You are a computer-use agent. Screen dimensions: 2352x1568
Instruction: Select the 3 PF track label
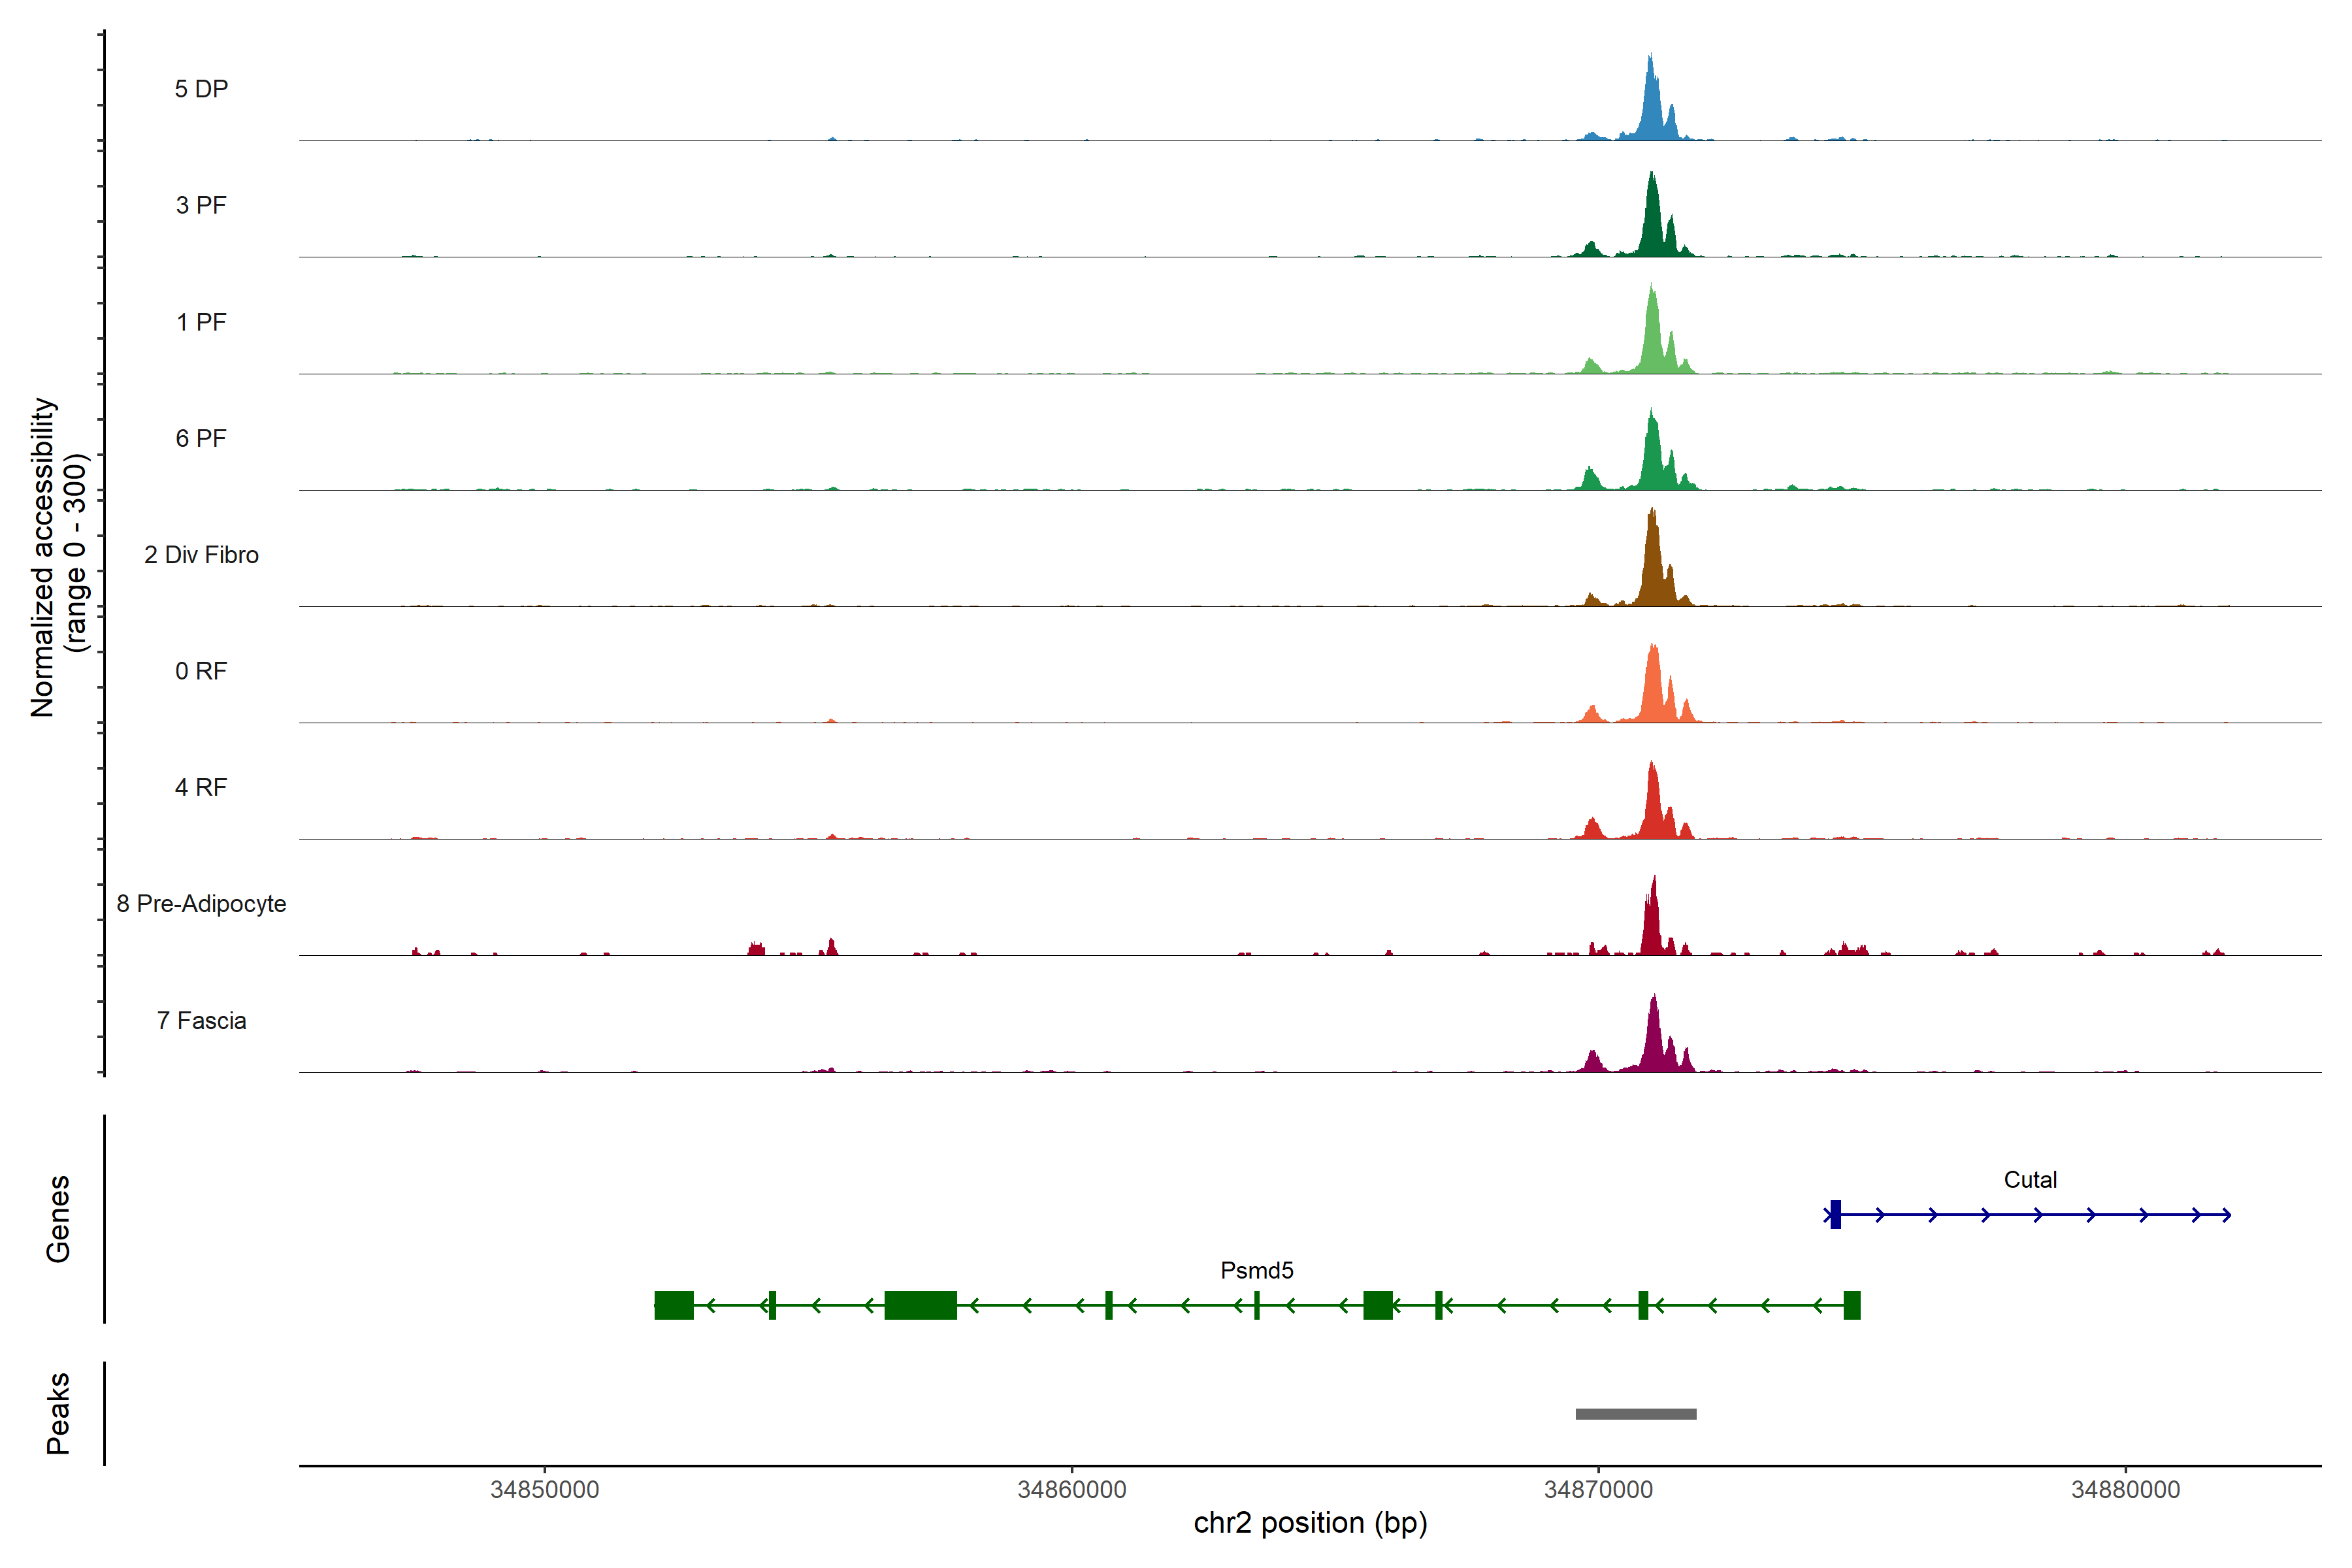(201, 205)
